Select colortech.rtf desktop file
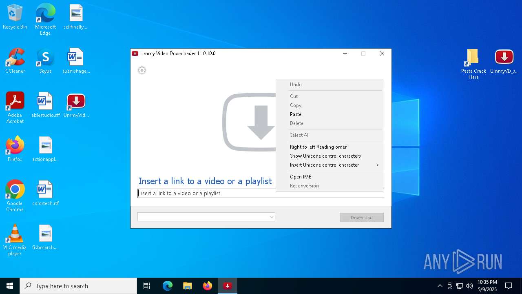Screen dimensions: 522x294 click(45, 194)
